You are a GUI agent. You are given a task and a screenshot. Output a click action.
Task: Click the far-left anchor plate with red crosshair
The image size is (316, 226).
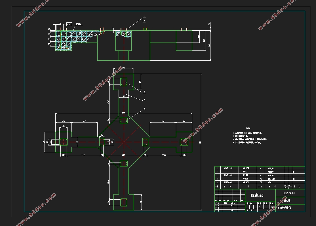[x=63, y=142]
